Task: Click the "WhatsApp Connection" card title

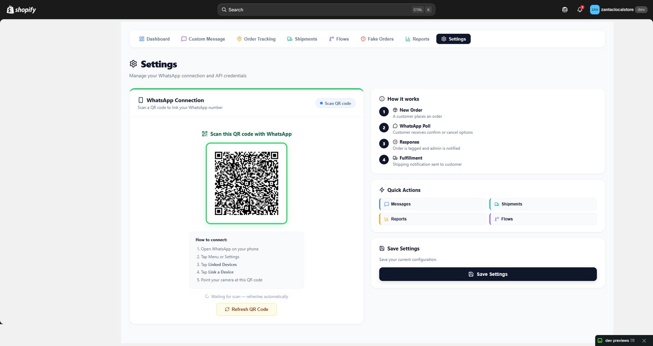Action: [175, 100]
